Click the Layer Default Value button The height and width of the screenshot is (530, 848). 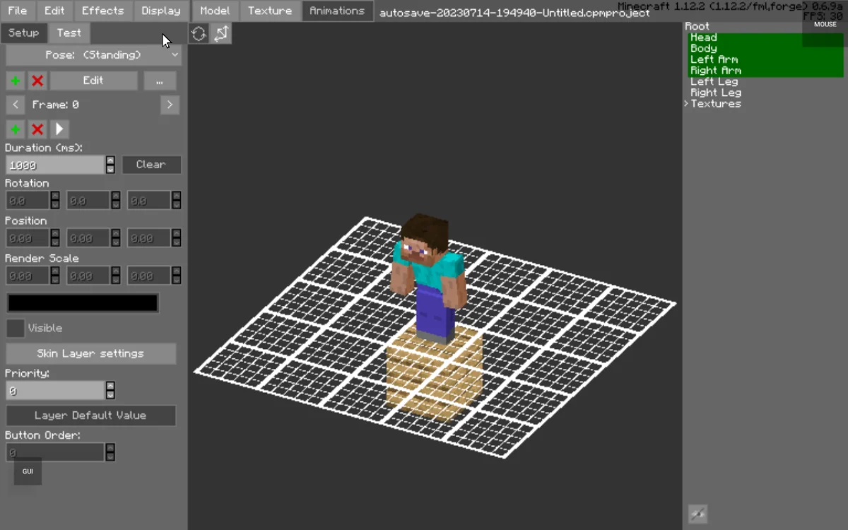(x=90, y=416)
